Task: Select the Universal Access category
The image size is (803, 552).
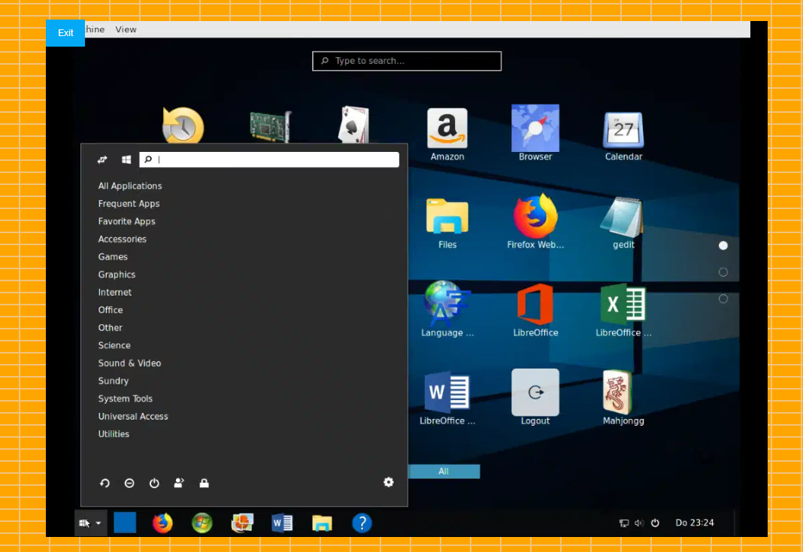Action: (x=133, y=417)
